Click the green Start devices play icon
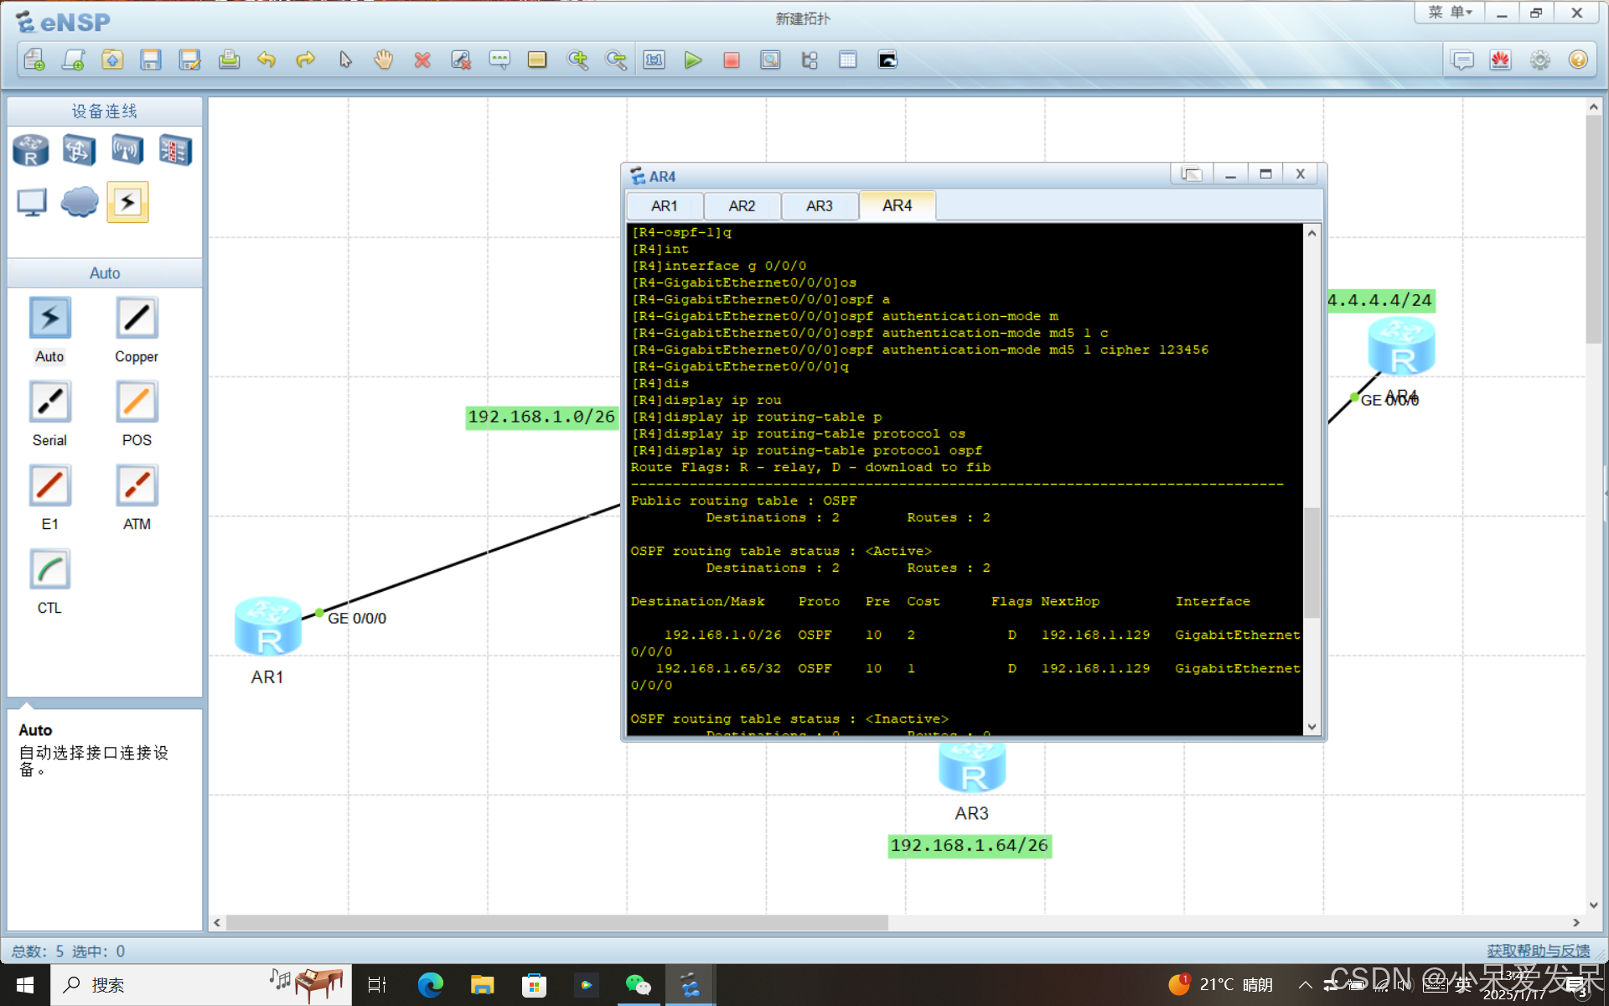The image size is (1609, 1006). point(692,60)
